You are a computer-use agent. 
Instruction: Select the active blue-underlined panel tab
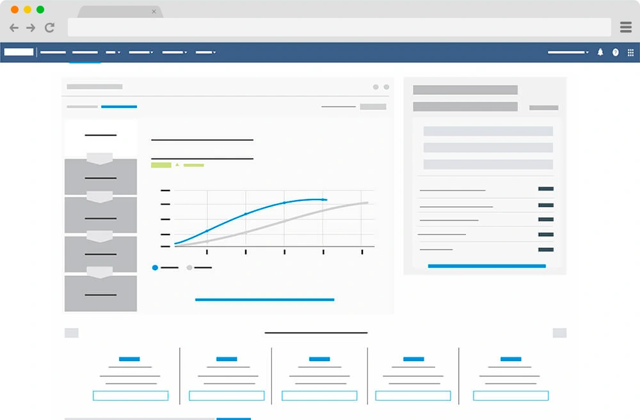[119, 107]
